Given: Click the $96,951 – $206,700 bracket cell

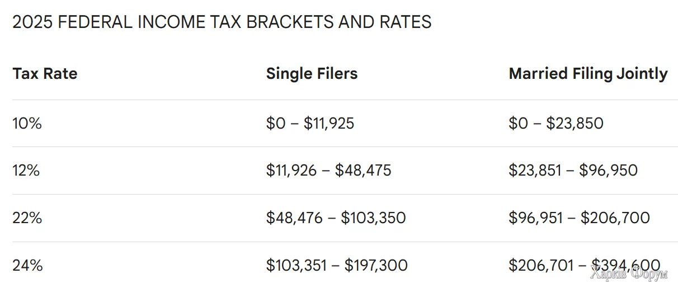Looking at the screenshot, I should (x=579, y=218).
